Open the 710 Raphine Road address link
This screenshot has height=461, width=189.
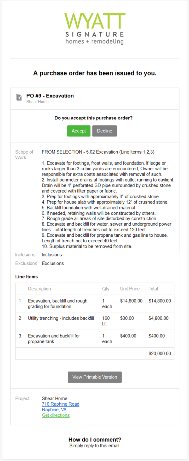(60, 404)
